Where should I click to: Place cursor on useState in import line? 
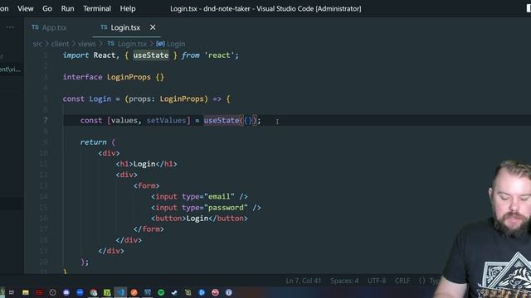point(151,55)
